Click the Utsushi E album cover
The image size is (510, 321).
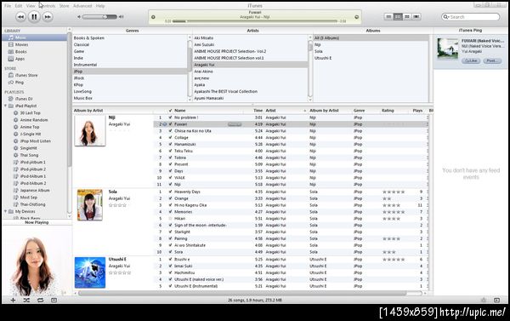90,272
